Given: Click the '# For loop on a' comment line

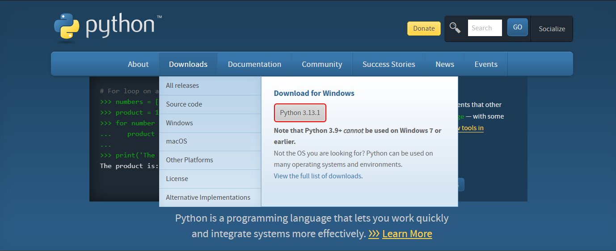Looking at the screenshot, I should tap(129, 91).
